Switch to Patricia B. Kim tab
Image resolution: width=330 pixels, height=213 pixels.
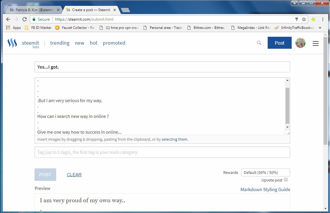coord(34,10)
